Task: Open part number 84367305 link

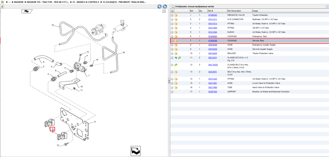Action: click(x=213, y=91)
